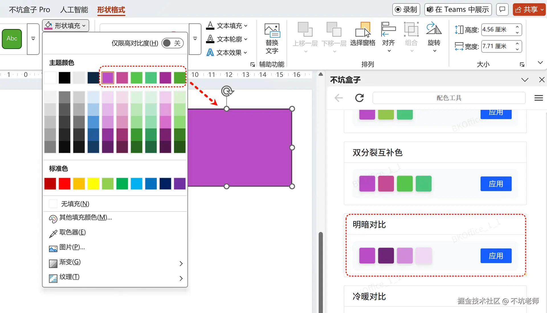Viewport: 547px width, 313px height.
Task: Apply the 明暗对比 color scheme
Action: click(x=496, y=256)
